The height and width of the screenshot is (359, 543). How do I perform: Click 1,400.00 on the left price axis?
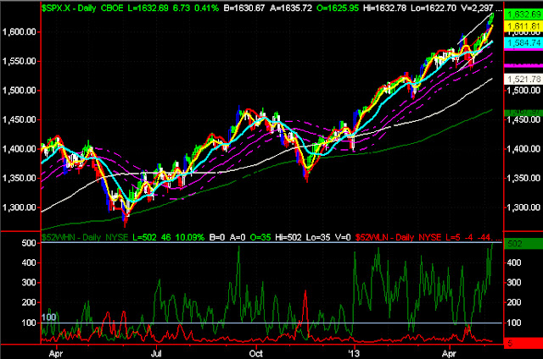[x=19, y=149]
